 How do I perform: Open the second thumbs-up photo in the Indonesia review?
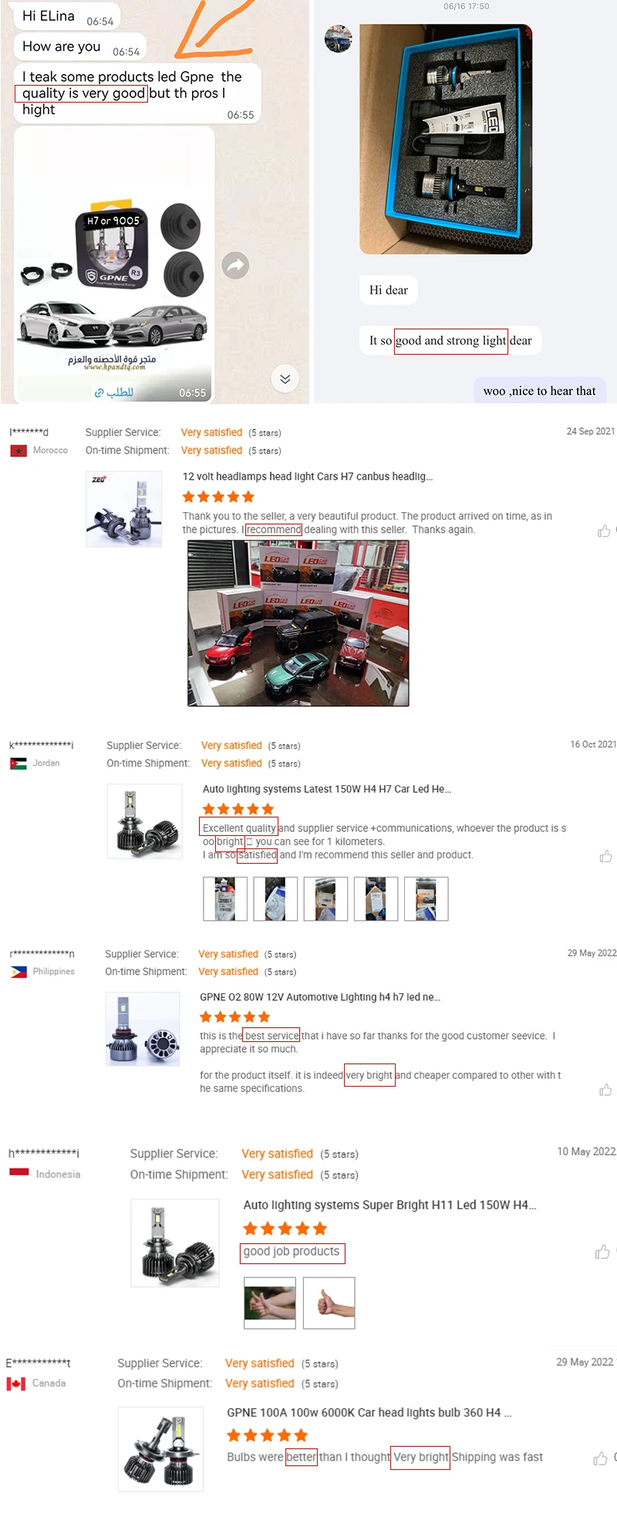pos(329,1303)
